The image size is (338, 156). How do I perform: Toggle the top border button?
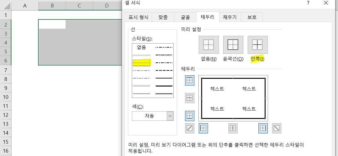click(190, 80)
